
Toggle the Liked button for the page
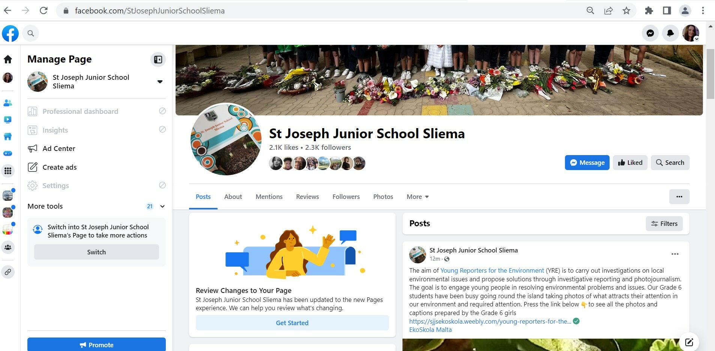(x=630, y=163)
